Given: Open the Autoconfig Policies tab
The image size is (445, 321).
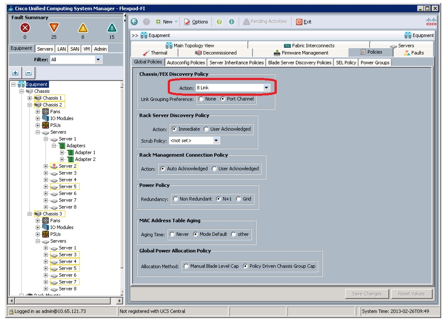Looking at the screenshot, I should [186, 63].
